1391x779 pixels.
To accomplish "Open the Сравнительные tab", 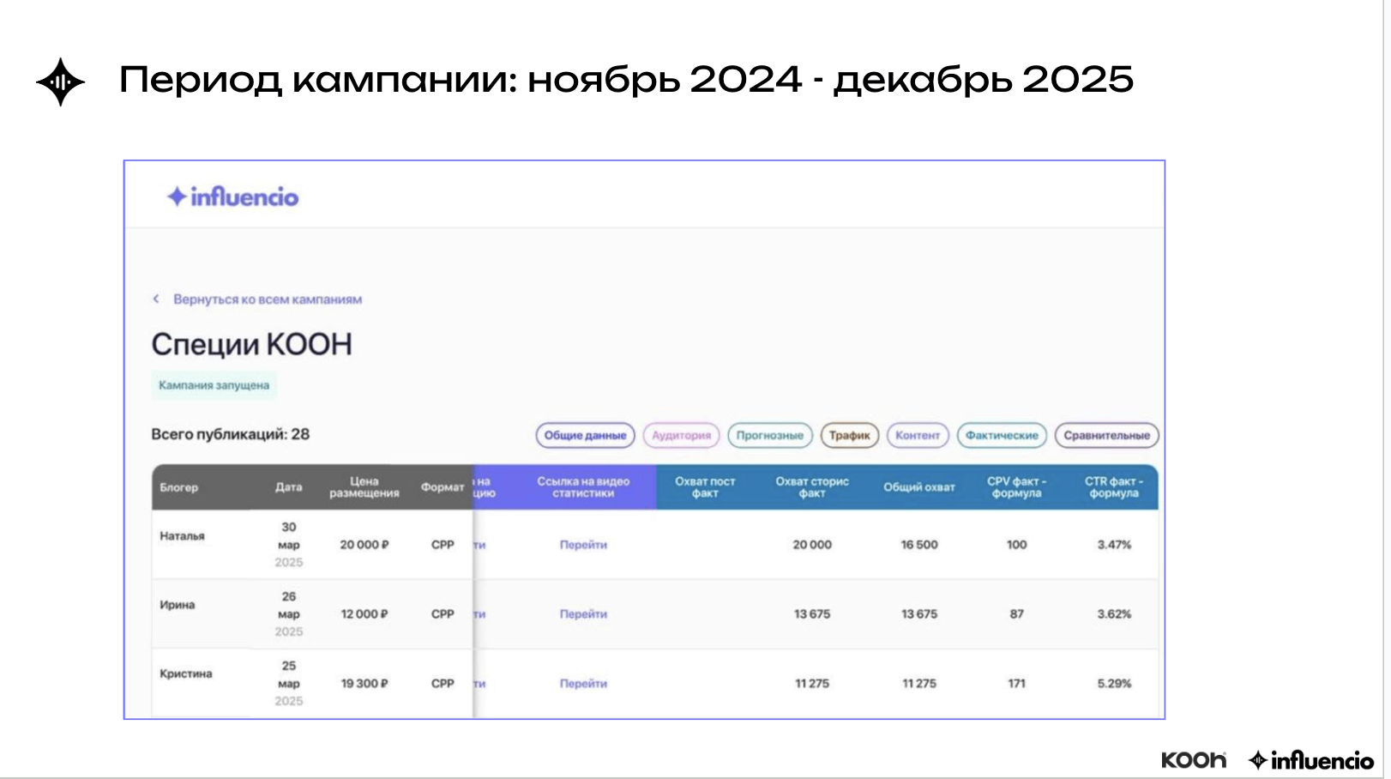I will (1107, 435).
